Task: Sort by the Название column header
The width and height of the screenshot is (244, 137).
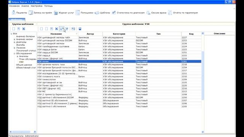Action: (58, 34)
